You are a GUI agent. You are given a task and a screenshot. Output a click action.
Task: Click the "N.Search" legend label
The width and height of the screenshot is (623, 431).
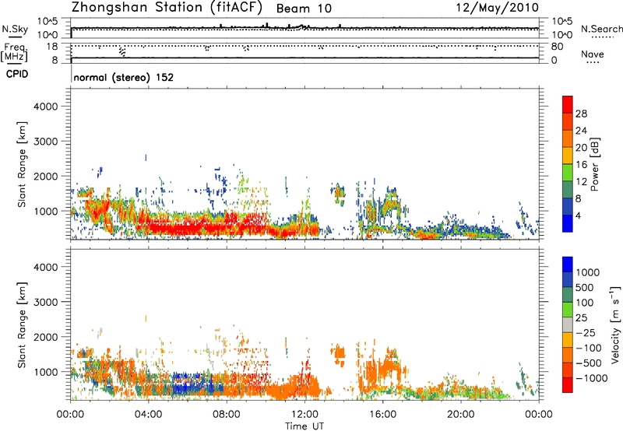(x=601, y=29)
